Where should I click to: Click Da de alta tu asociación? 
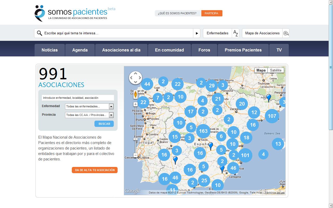tap(95, 170)
